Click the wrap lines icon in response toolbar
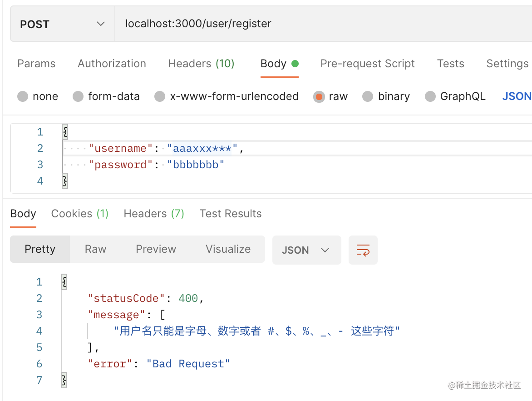Viewport: 532px width, 401px height. tap(363, 250)
